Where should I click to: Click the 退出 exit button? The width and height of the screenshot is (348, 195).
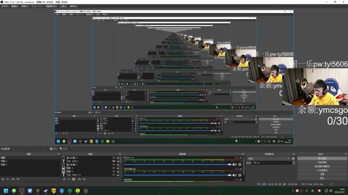[322, 178]
